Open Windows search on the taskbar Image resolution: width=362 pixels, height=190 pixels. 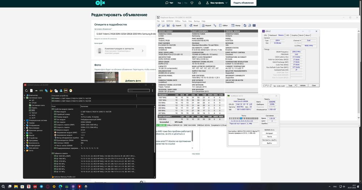(x=3, y=186)
